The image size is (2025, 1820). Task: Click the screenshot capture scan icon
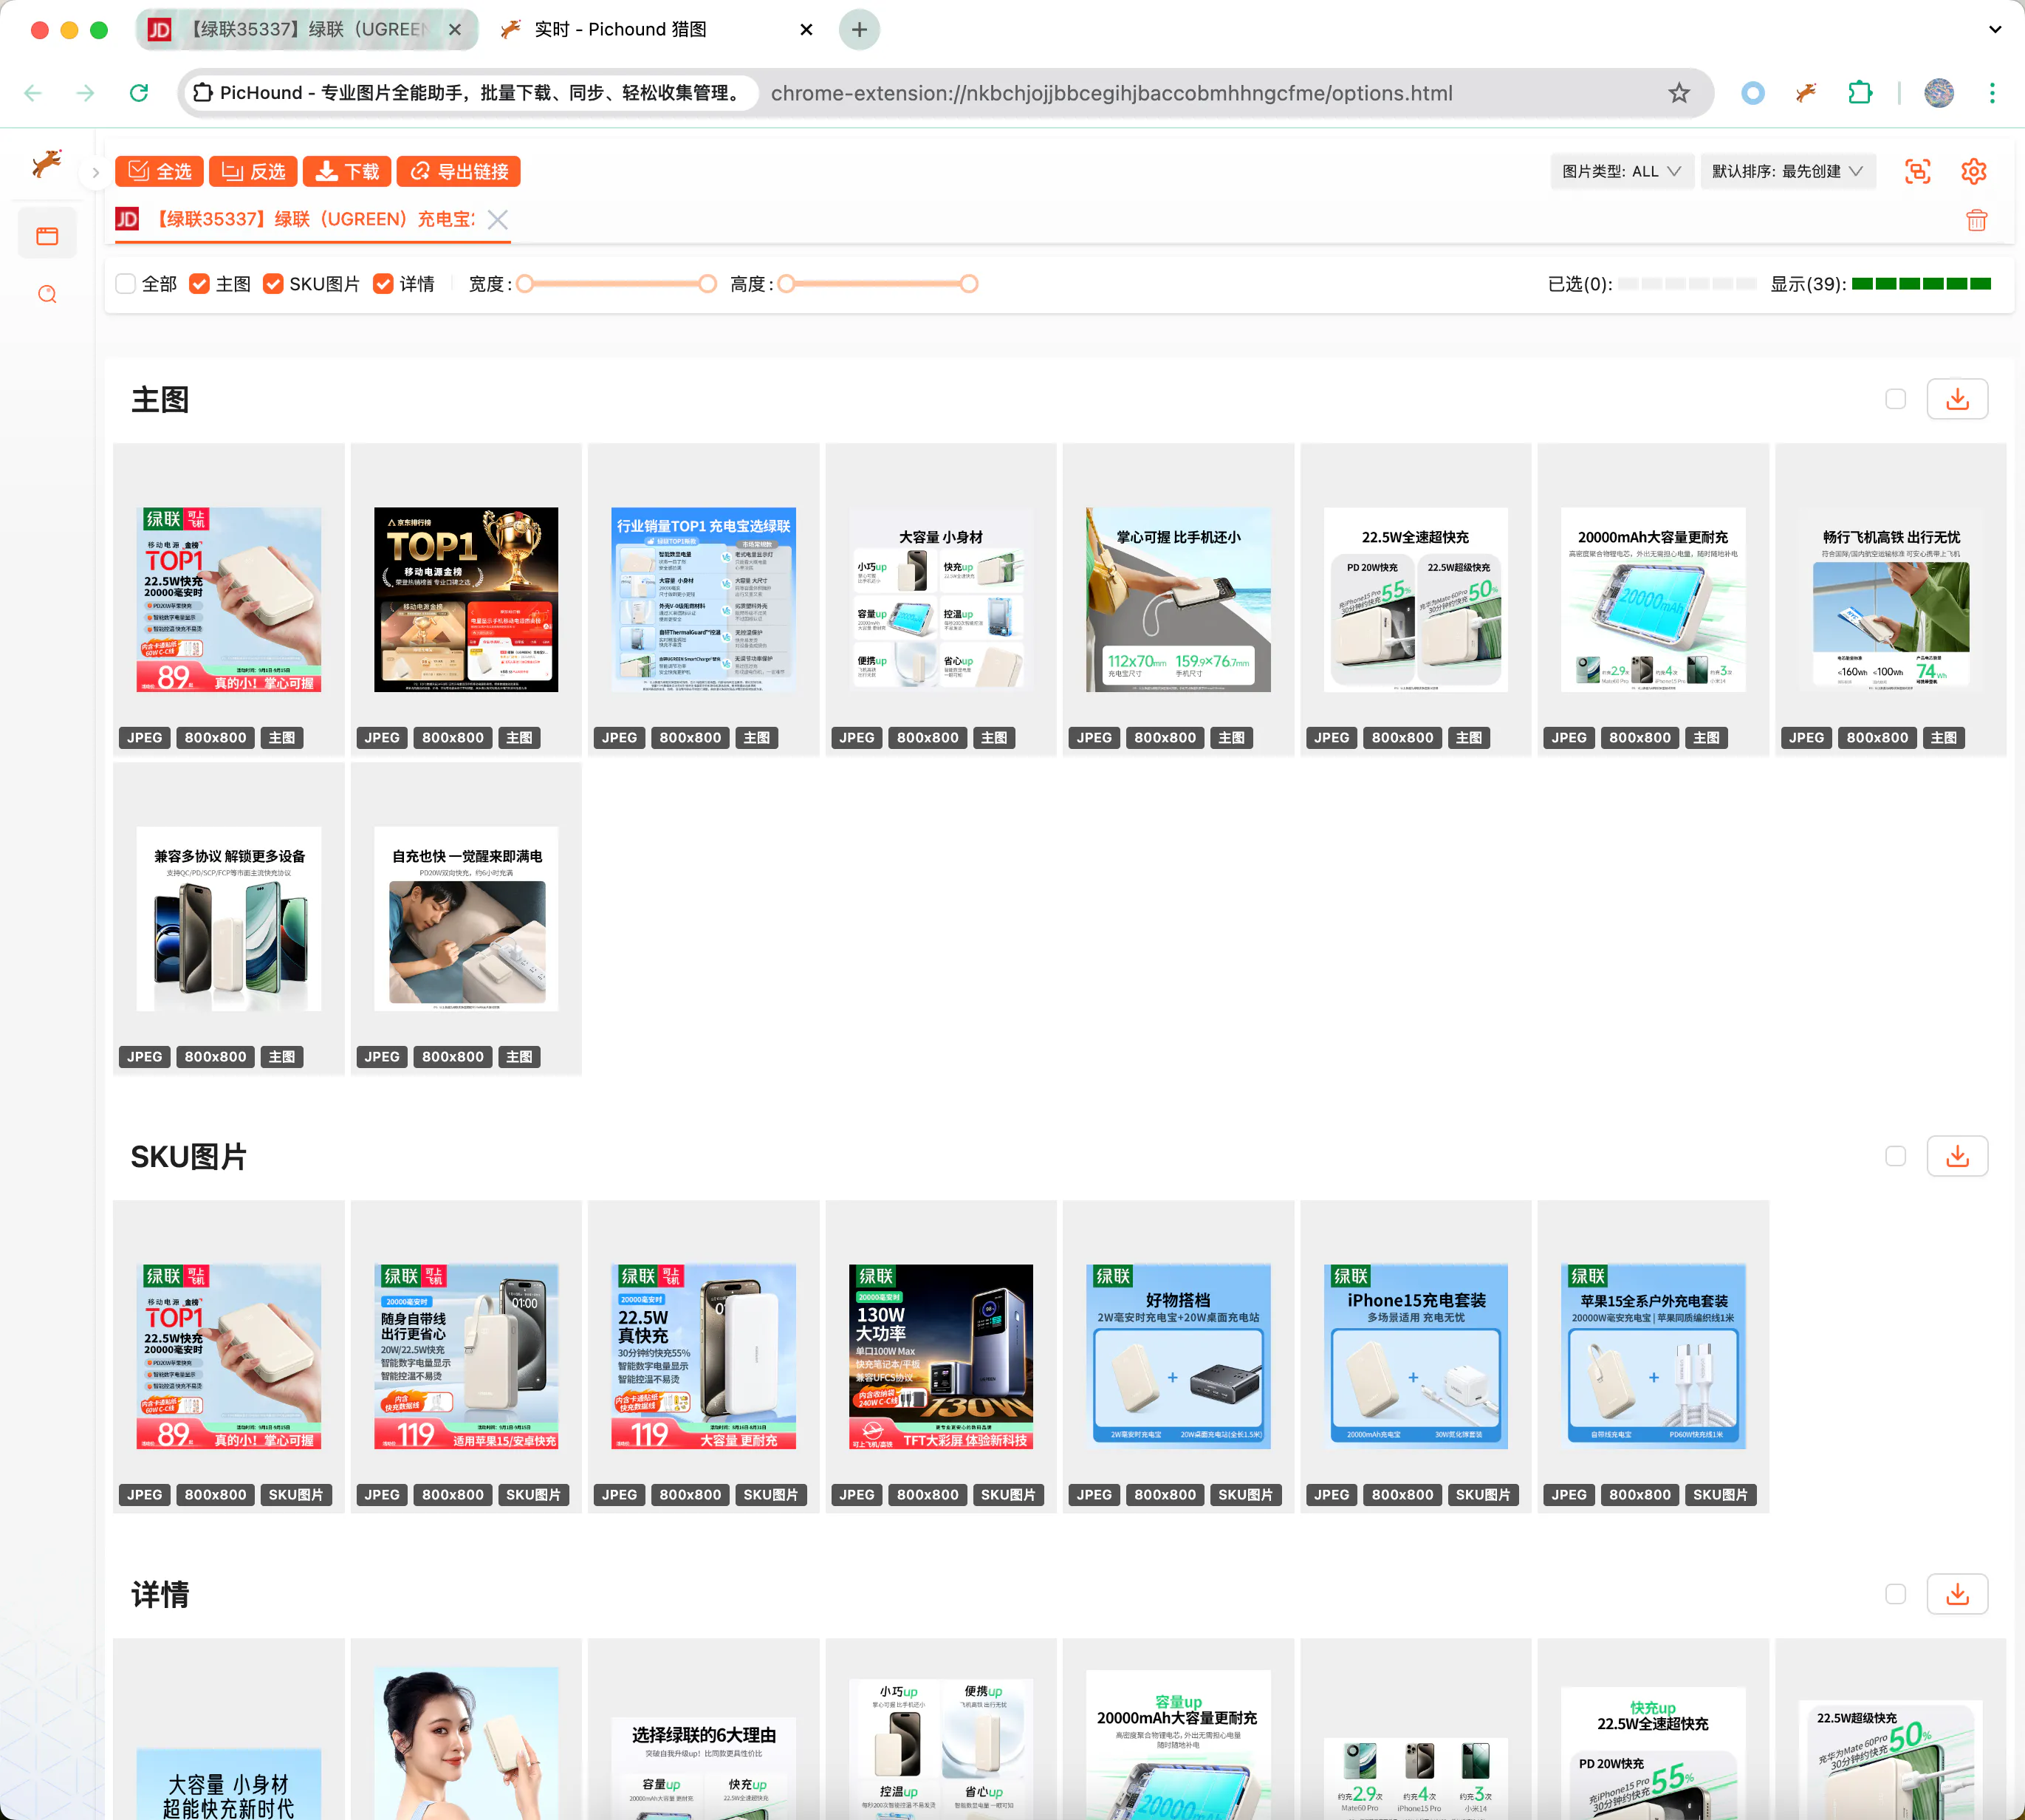click(x=1917, y=171)
